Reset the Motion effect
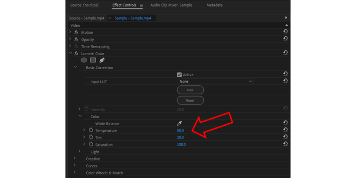The image size is (356, 178). coord(285,32)
